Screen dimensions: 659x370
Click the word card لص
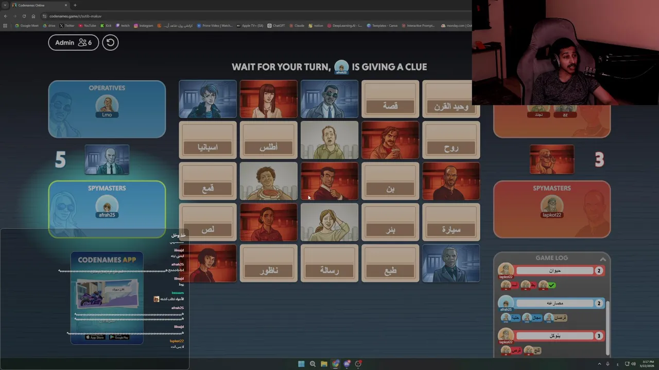207,222
